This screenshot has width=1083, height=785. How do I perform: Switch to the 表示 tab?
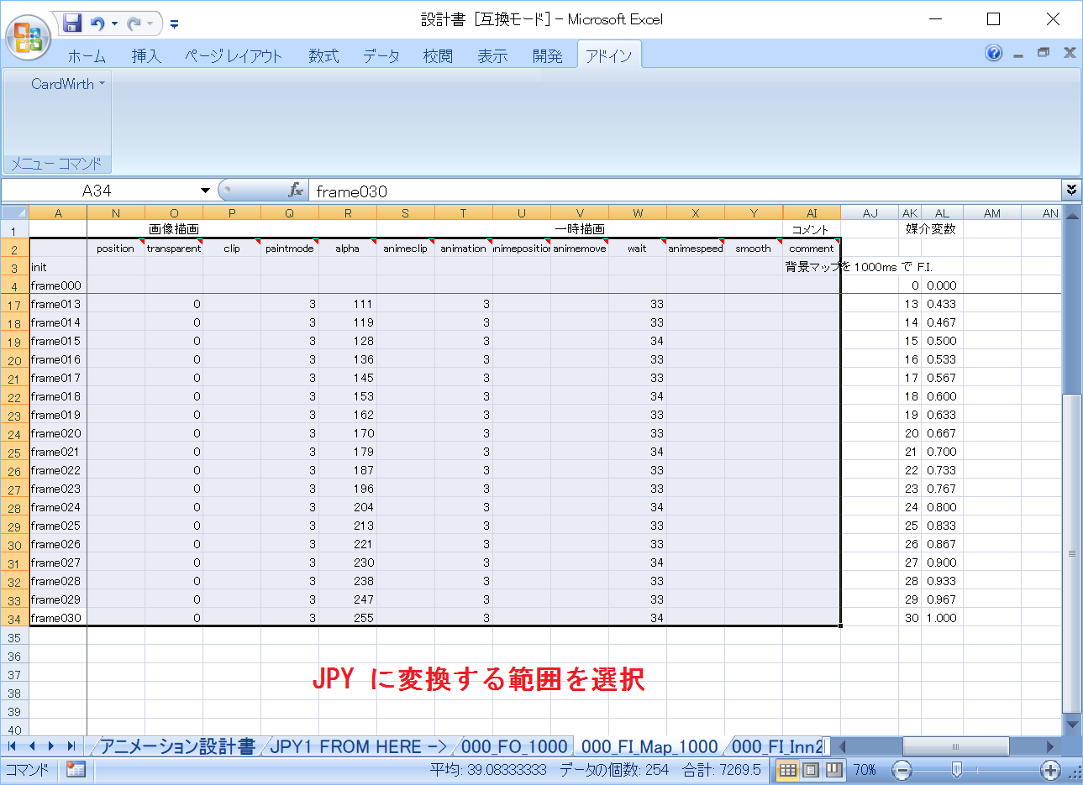pos(493,56)
